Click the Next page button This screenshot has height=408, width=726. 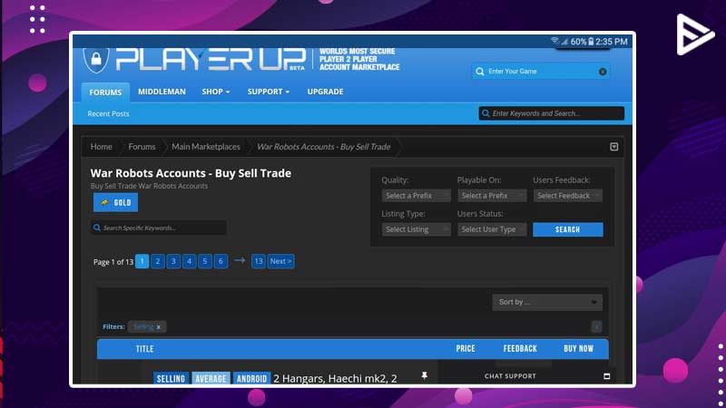click(280, 261)
